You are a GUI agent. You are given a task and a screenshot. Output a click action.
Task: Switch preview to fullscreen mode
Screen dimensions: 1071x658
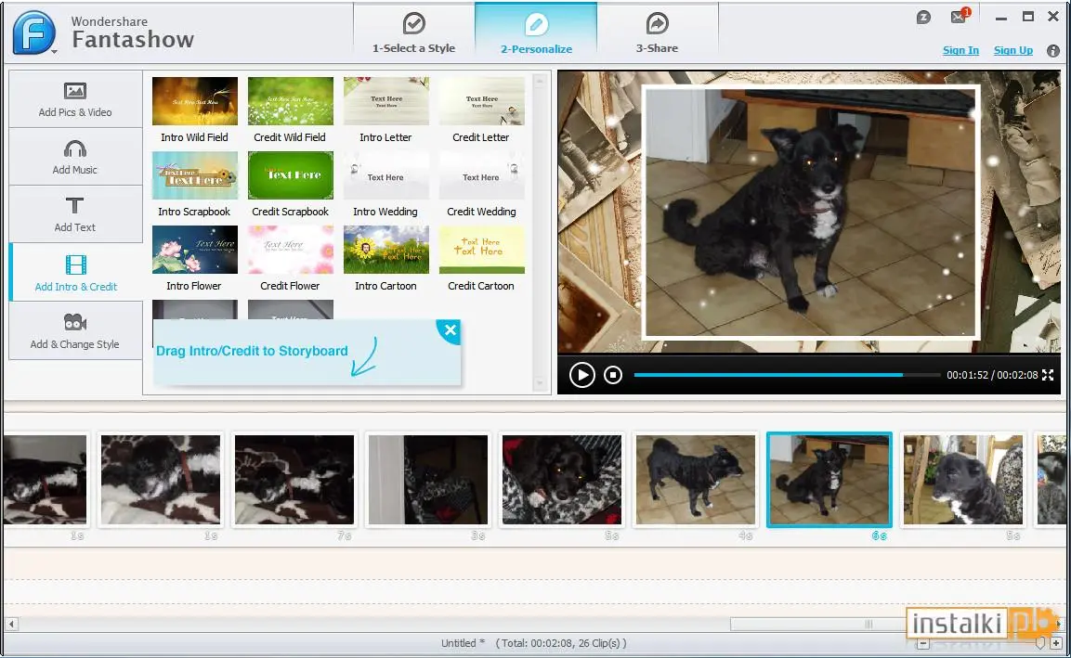point(1048,375)
